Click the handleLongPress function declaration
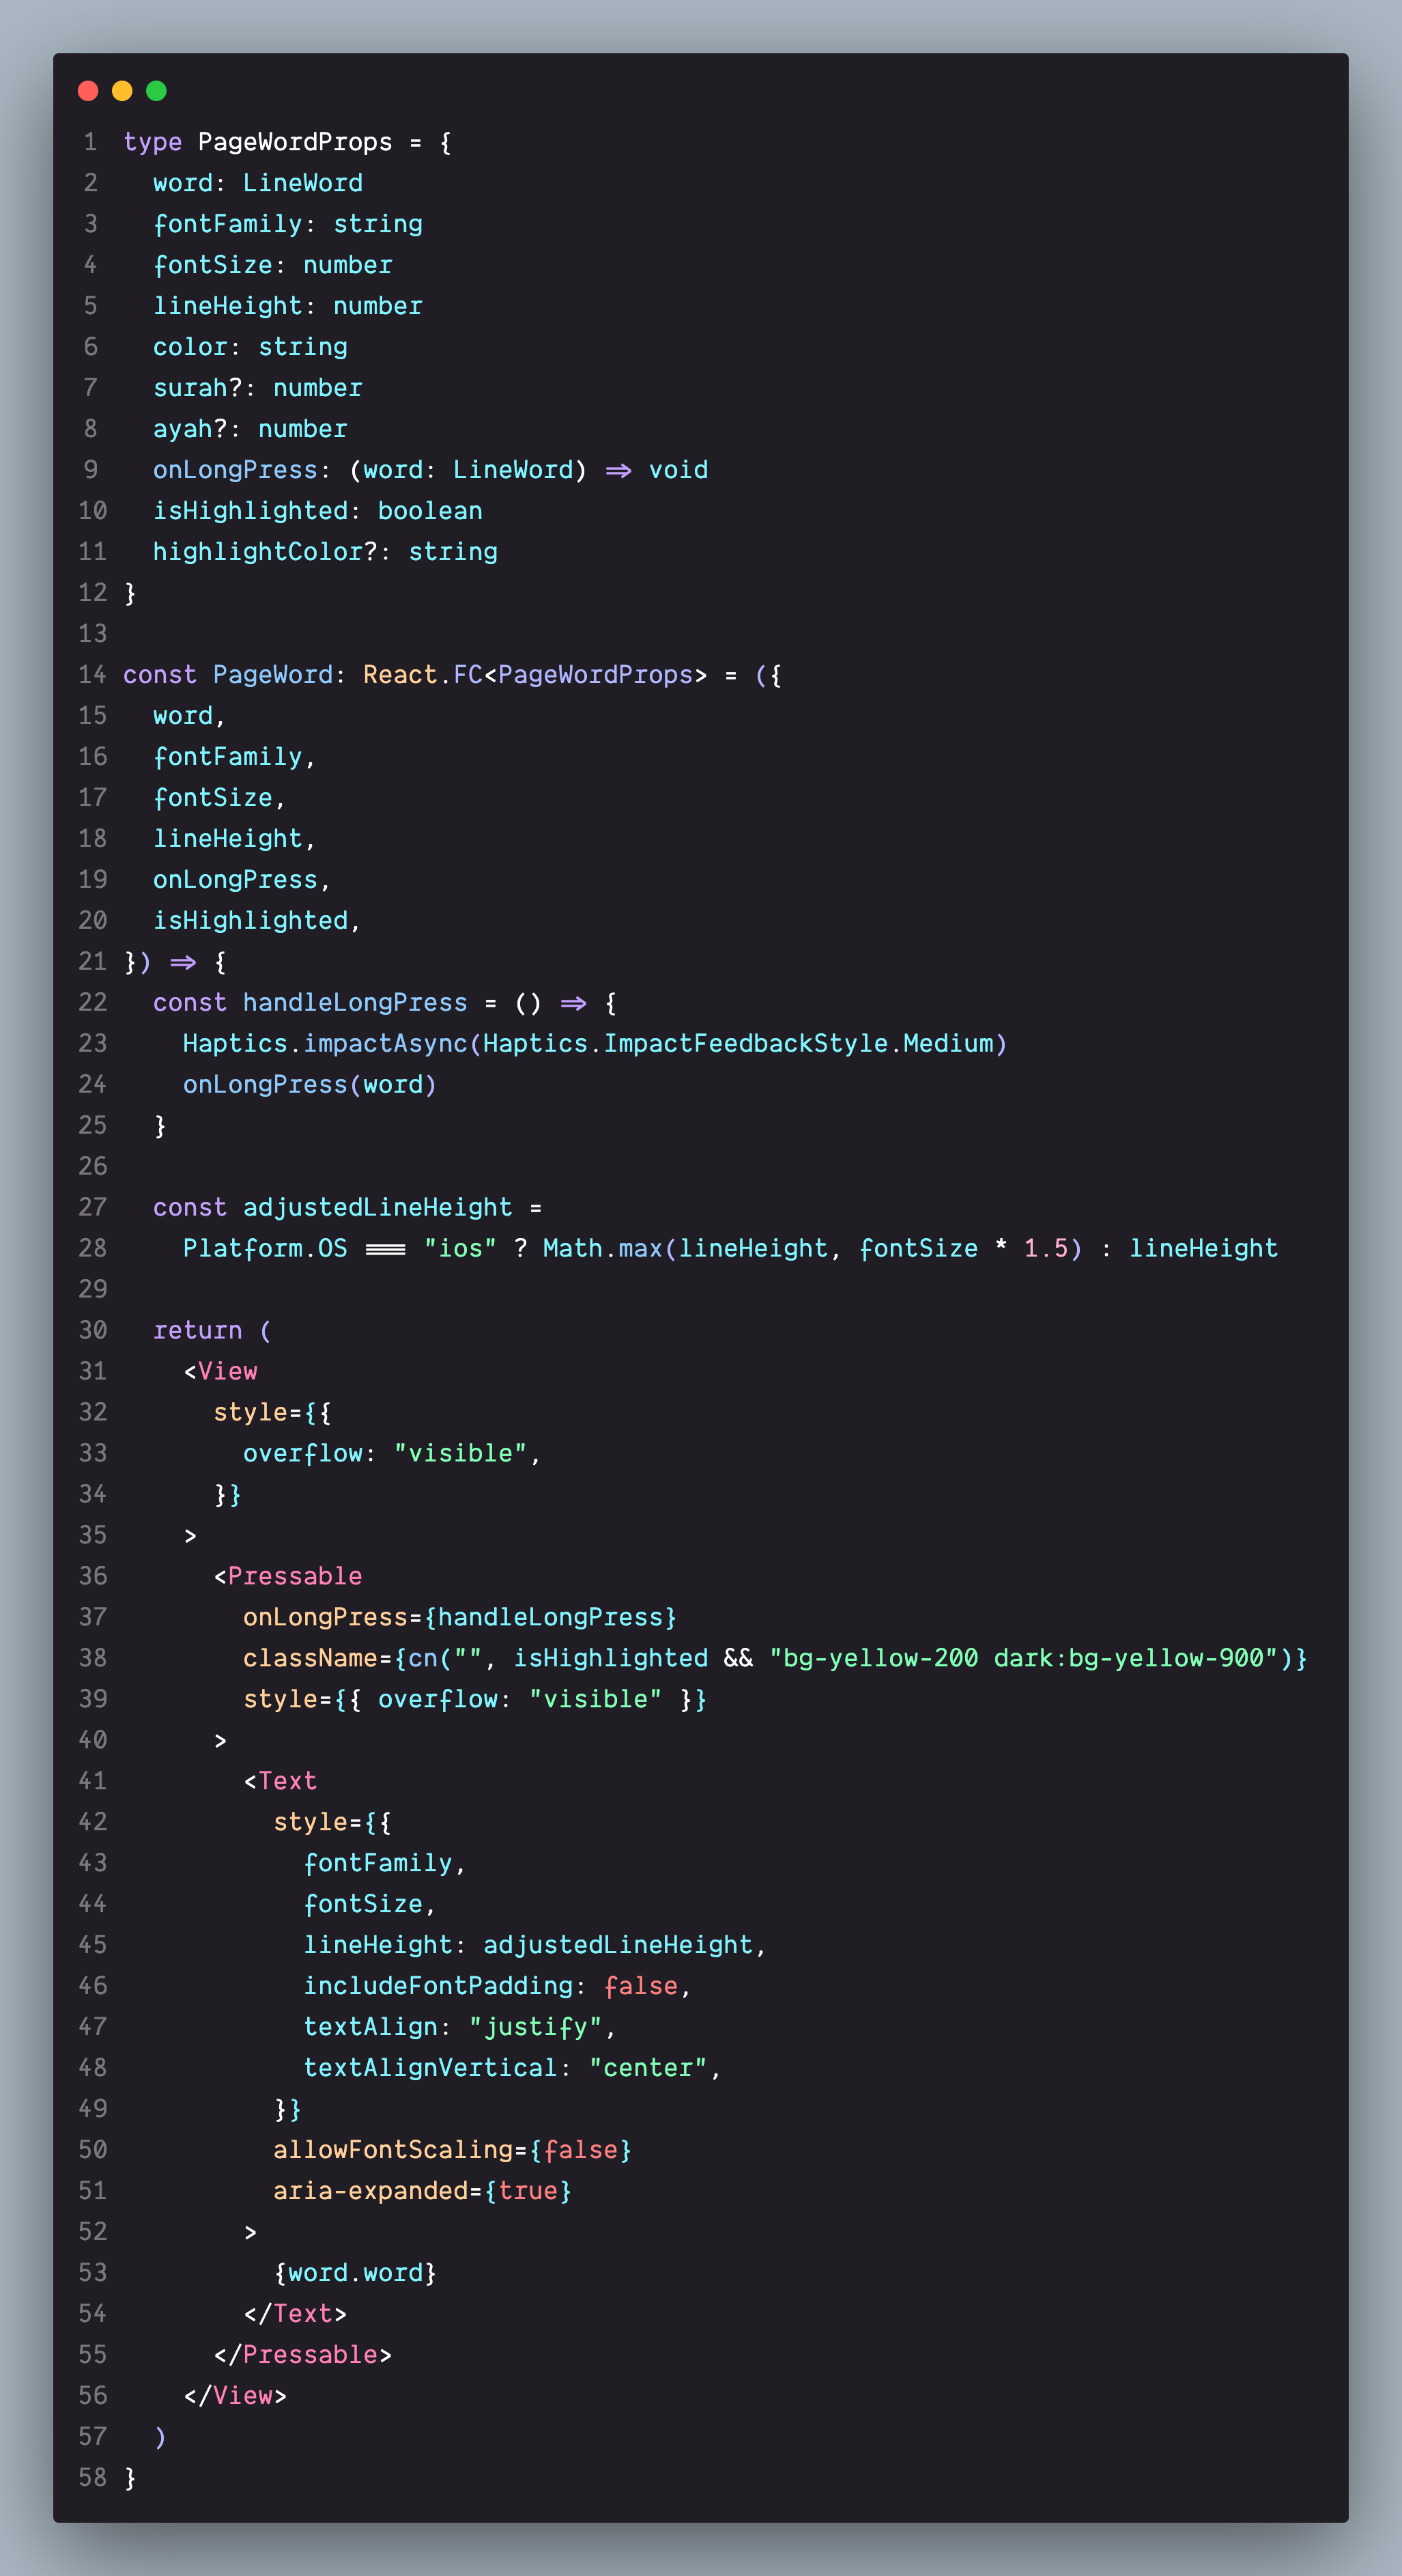 (354, 1003)
